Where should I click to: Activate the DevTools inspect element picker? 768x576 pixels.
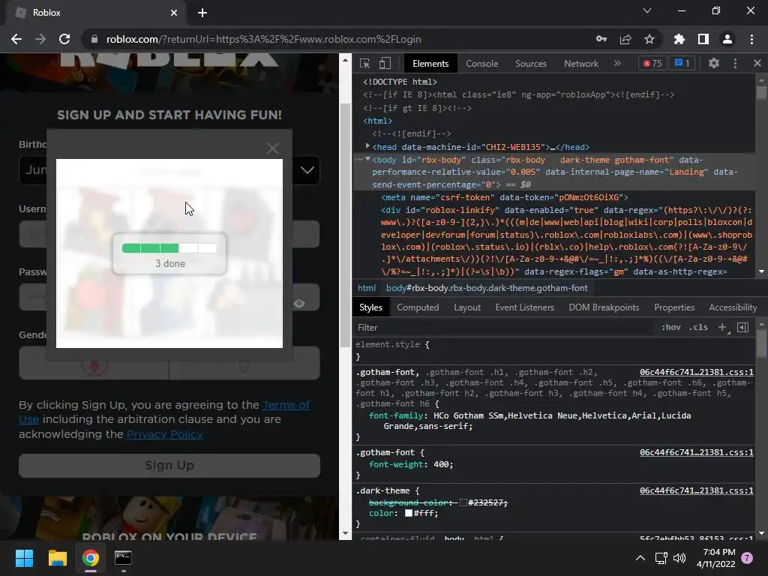[365, 63]
